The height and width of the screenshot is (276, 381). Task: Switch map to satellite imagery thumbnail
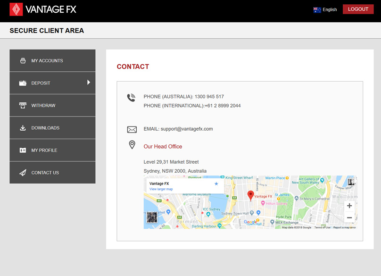(x=152, y=217)
